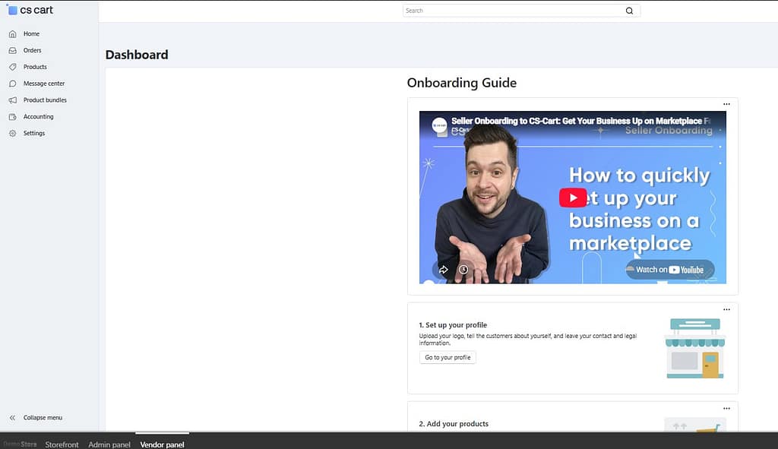Image resolution: width=778 pixels, height=449 pixels.
Task: Click the share arrow on video
Action: click(444, 270)
